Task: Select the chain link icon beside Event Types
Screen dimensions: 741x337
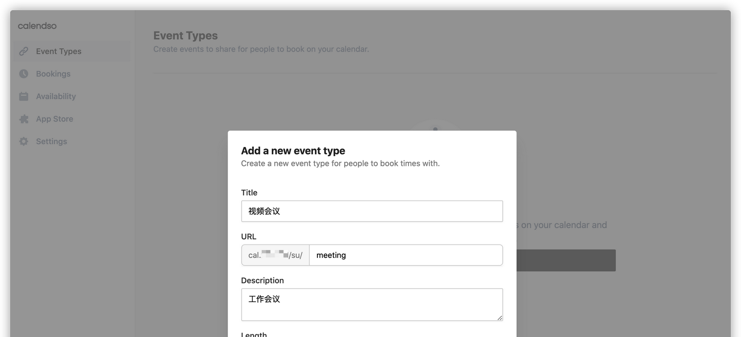Action: coord(24,51)
